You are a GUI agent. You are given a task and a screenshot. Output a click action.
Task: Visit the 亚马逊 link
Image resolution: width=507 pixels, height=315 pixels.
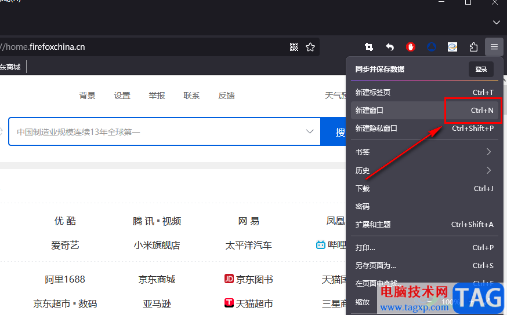[x=157, y=303]
